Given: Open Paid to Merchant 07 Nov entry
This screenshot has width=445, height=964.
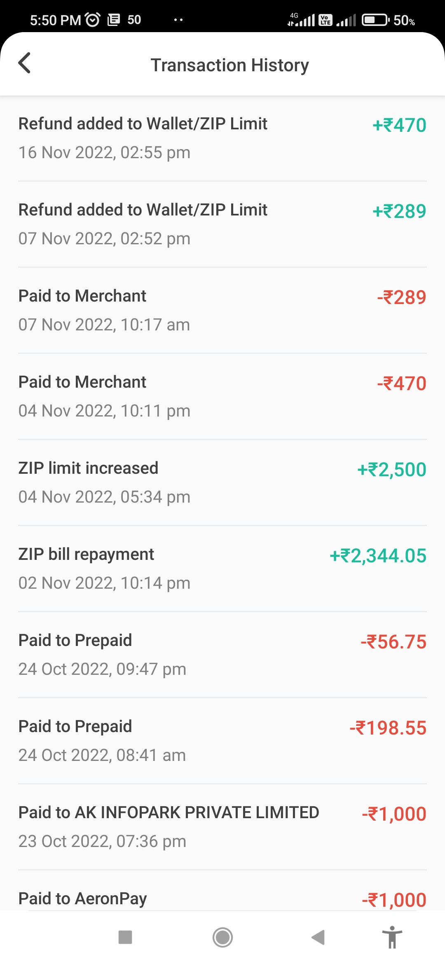Looking at the screenshot, I should click(x=222, y=310).
